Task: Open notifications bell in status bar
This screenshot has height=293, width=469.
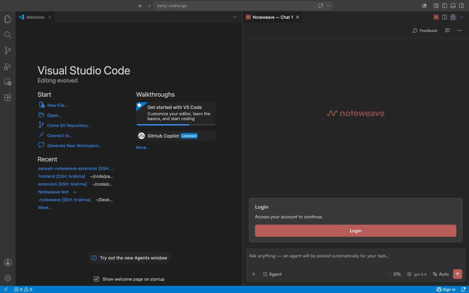Action: click(463, 289)
